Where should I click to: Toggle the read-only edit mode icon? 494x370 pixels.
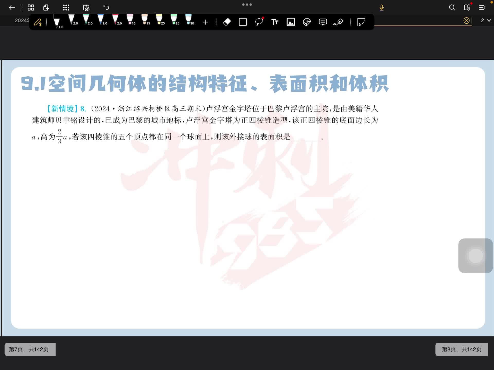click(86, 7)
